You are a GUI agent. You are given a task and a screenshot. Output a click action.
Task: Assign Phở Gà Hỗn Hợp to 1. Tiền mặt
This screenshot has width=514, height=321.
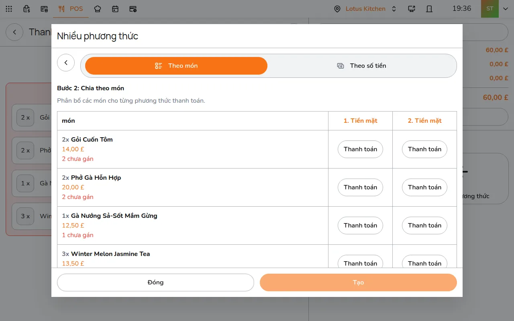pyautogui.click(x=360, y=187)
